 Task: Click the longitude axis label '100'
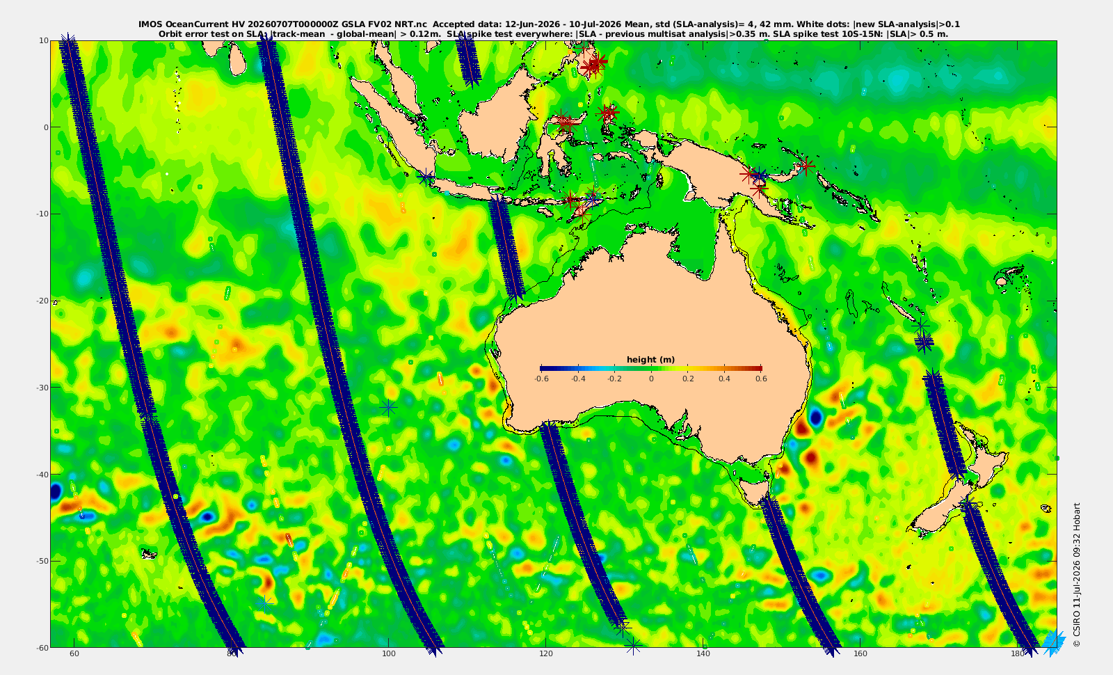(389, 653)
